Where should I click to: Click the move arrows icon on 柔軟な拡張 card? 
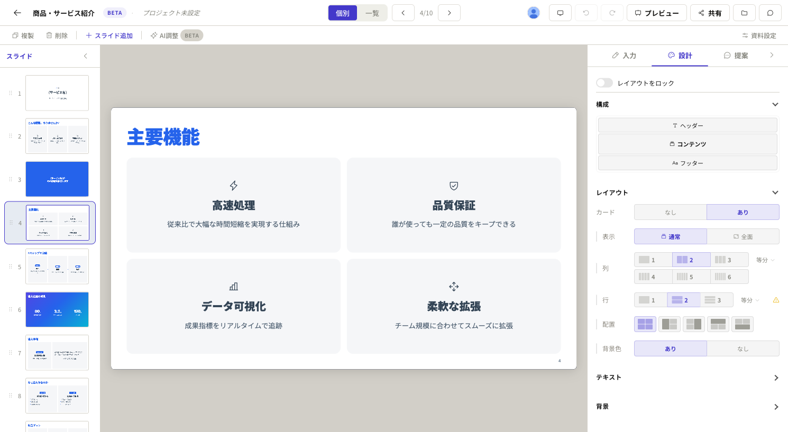(x=454, y=287)
